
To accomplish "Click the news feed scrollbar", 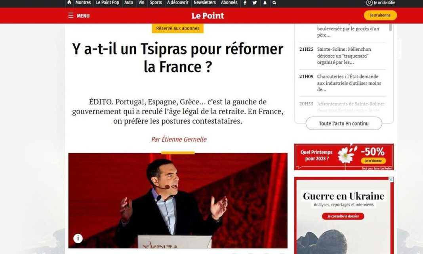I will [x=391, y=27].
